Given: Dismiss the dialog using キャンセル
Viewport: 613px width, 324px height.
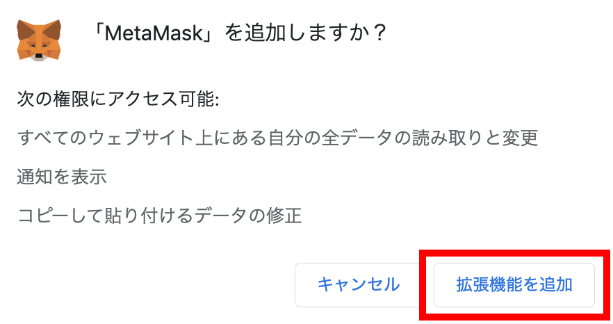Looking at the screenshot, I should point(358,284).
